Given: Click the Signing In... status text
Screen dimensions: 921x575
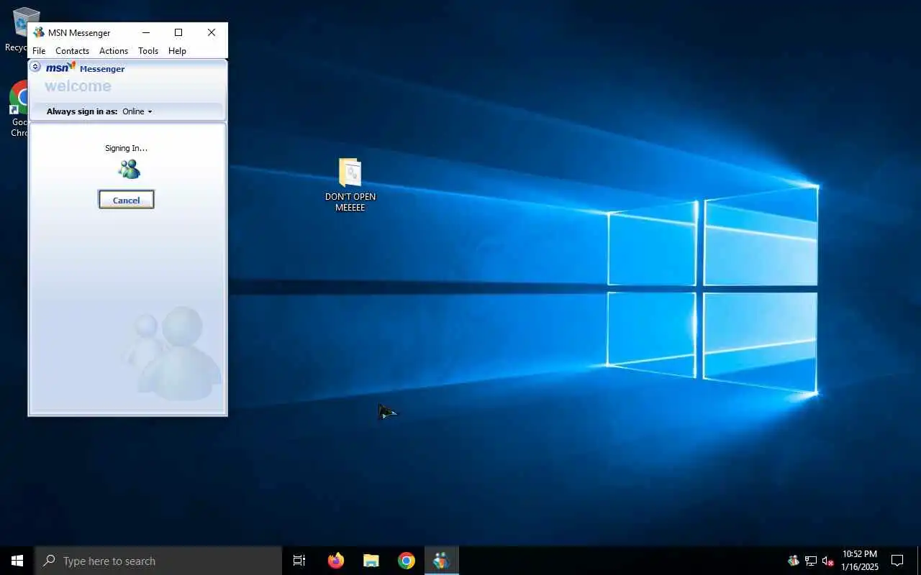Looking at the screenshot, I should (x=126, y=148).
